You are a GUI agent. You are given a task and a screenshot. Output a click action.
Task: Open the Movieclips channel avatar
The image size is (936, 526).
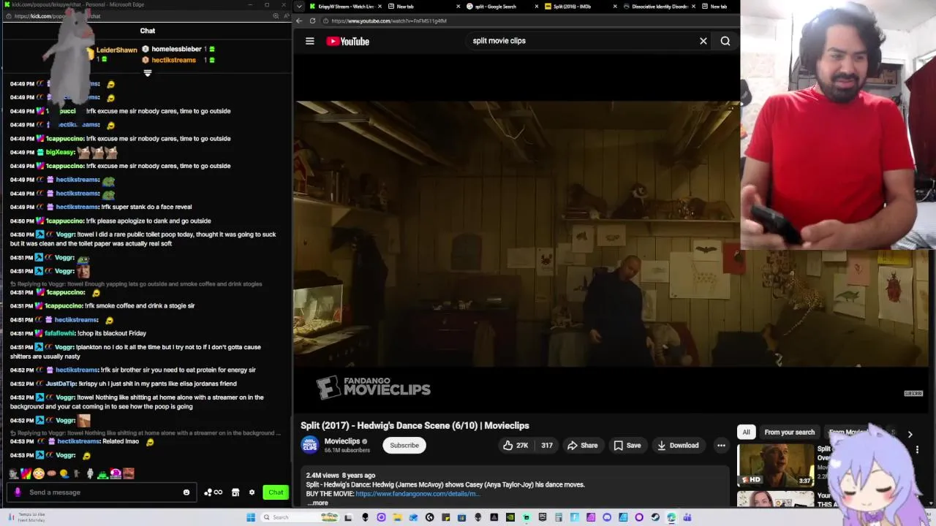(310, 444)
